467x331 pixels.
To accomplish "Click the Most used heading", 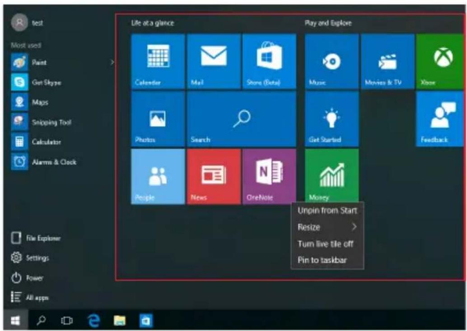I will tap(26, 45).
